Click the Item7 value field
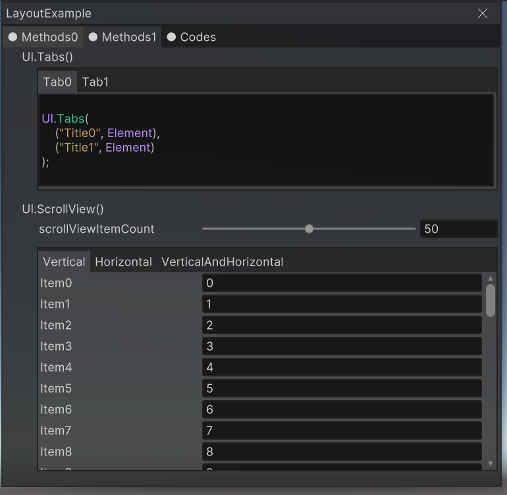Image resolution: width=507 pixels, height=495 pixels. click(342, 430)
